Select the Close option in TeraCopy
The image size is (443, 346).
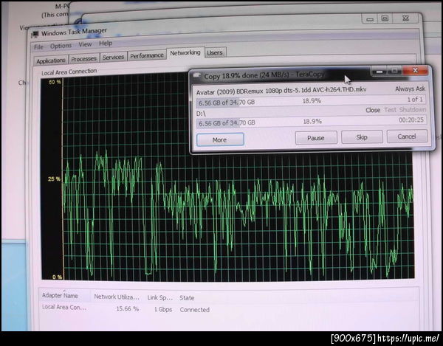pos(373,110)
